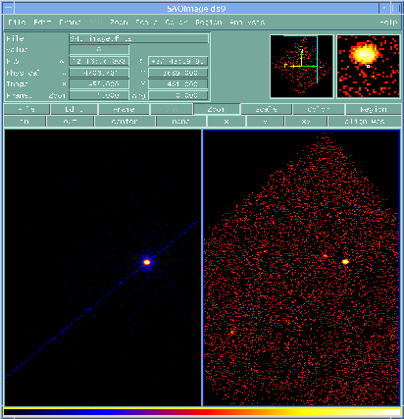Click the Value field in info panel
This screenshot has width=404, height=419.
pos(99,50)
